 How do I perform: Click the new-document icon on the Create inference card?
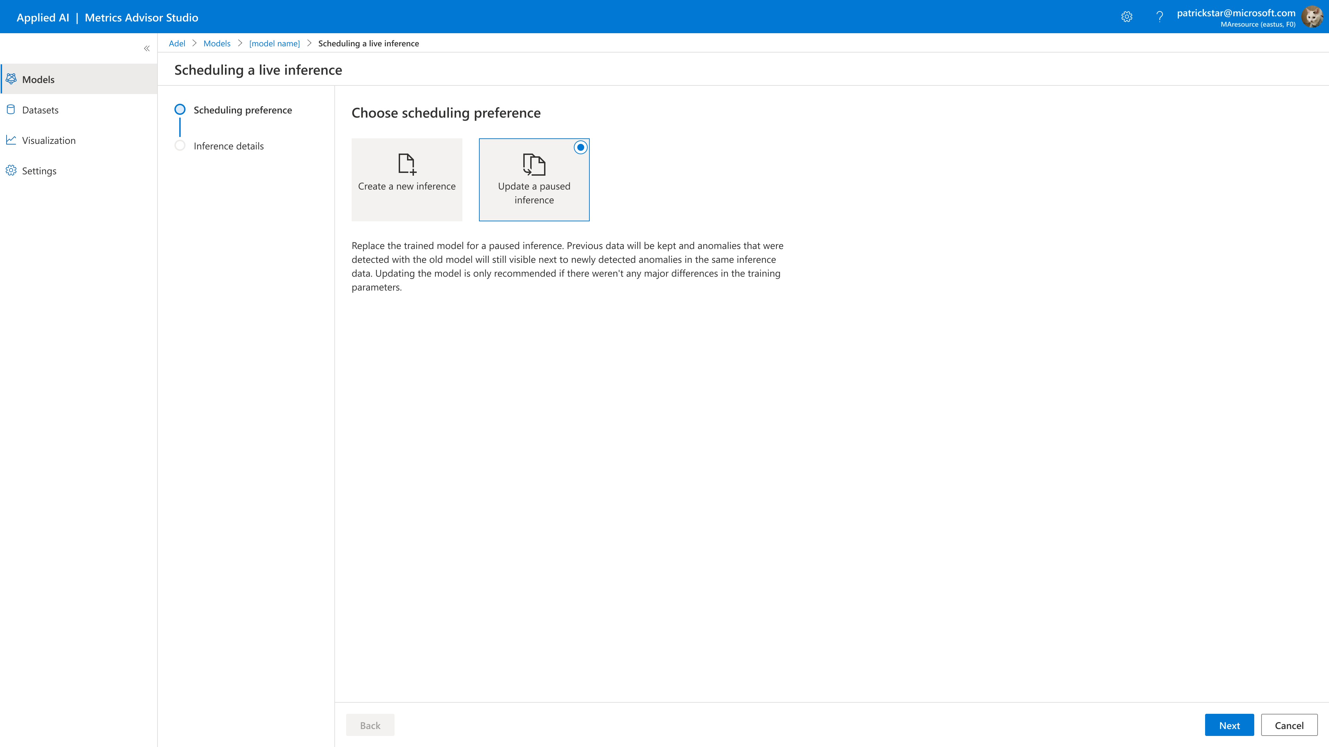click(407, 165)
